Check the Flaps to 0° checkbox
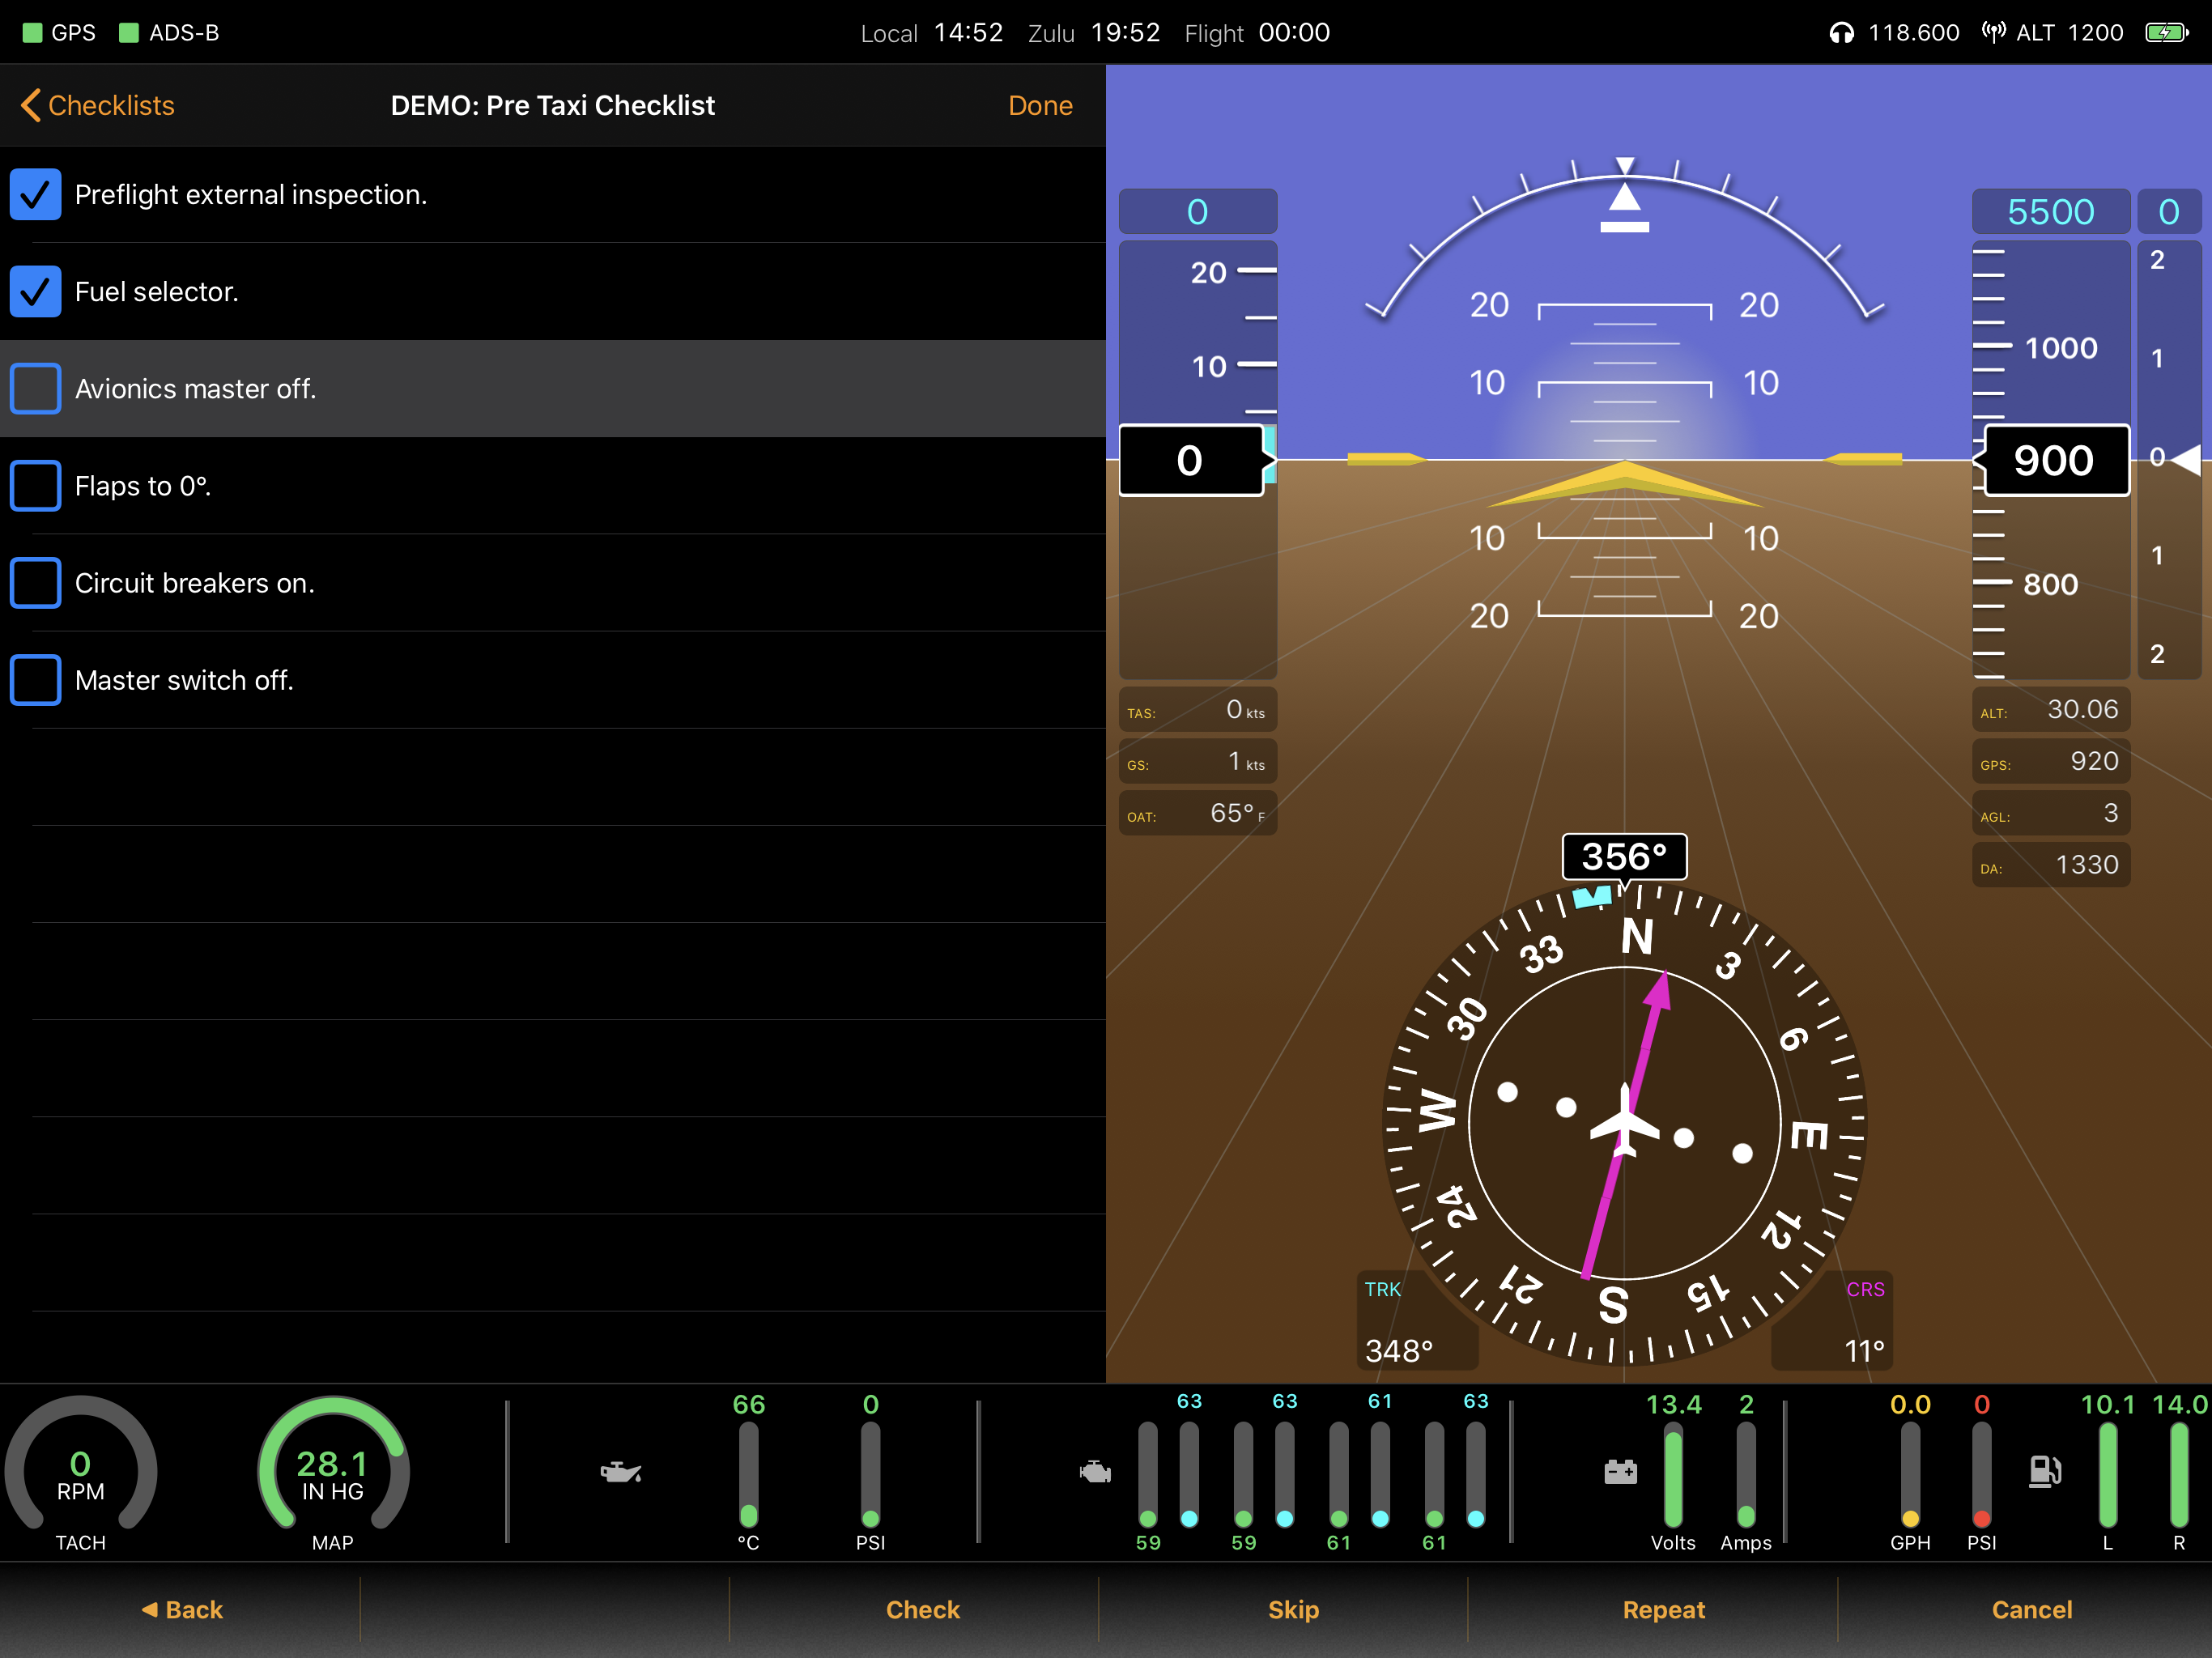 (x=36, y=486)
